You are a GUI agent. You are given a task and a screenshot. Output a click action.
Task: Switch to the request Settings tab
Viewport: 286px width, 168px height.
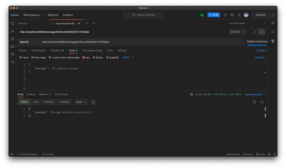(122, 50)
